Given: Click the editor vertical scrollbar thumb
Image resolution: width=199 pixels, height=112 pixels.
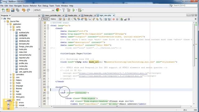Looking at the screenshot, I should pyautogui.click(x=194, y=45).
